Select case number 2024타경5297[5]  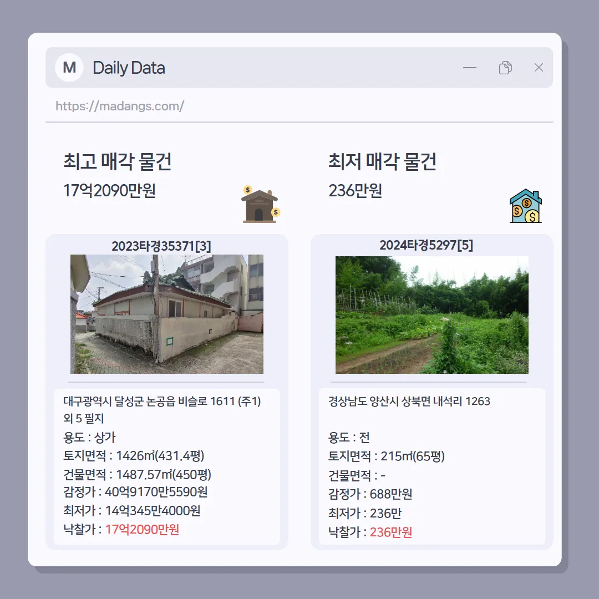(x=426, y=245)
